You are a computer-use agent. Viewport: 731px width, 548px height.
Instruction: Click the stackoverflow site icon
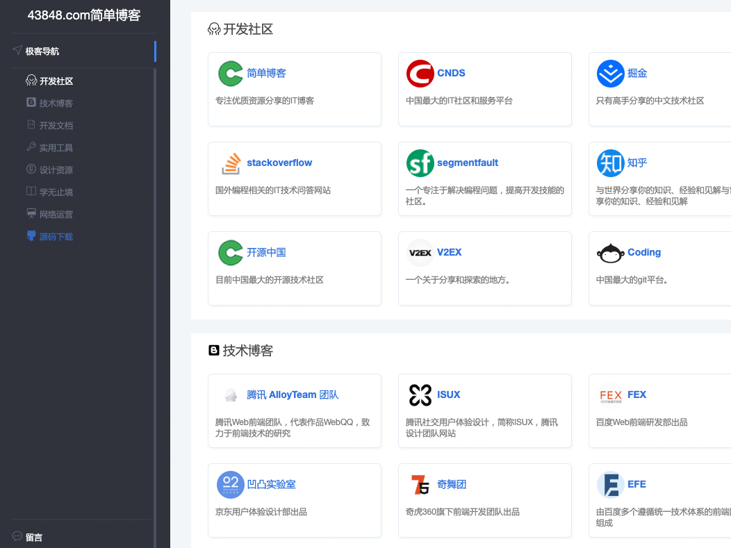(x=231, y=163)
